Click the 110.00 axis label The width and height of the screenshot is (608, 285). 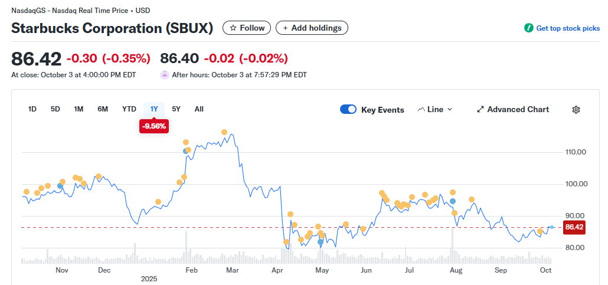[575, 152]
